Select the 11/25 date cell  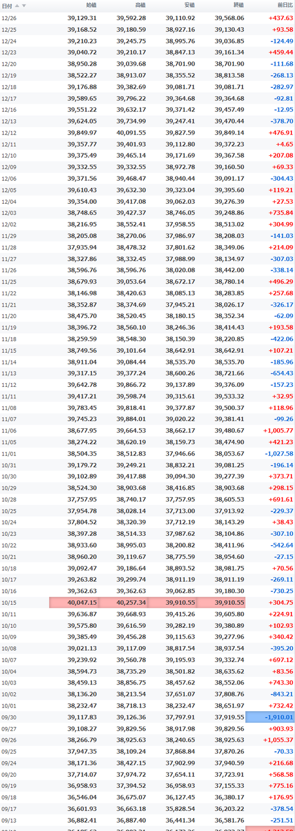[x=9, y=282]
